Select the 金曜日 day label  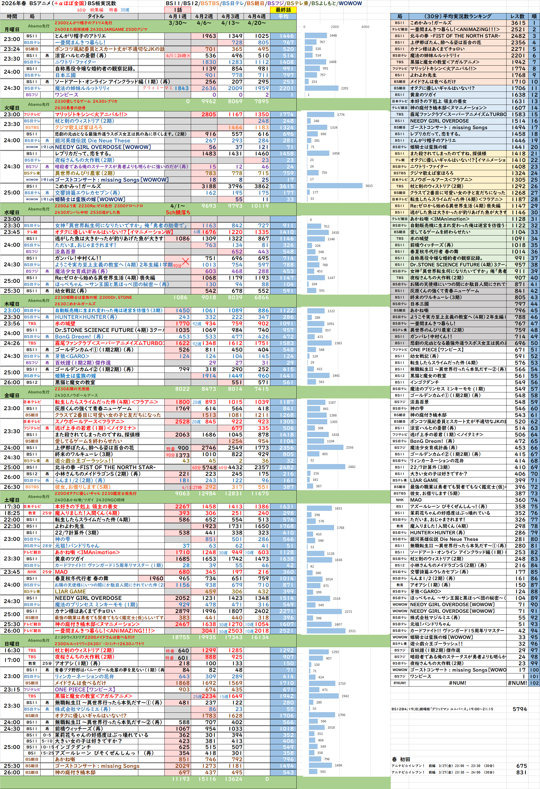tap(12, 396)
